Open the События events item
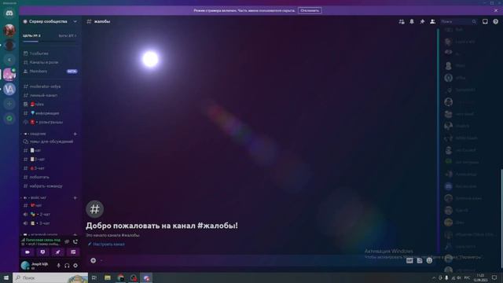Image resolution: width=503 pixels, height=283 pixels. 50,53
